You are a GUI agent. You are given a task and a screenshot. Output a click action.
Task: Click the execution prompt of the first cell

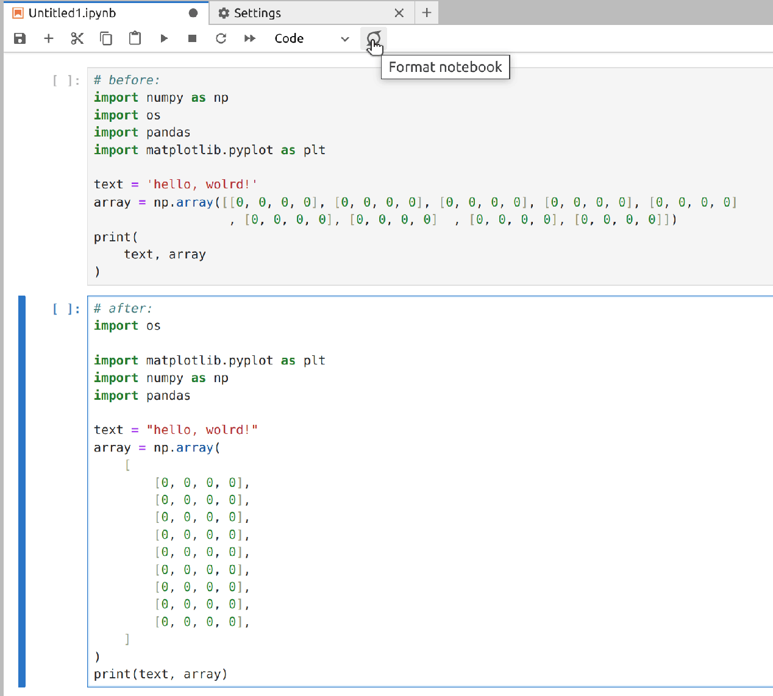tap(65, 79)
